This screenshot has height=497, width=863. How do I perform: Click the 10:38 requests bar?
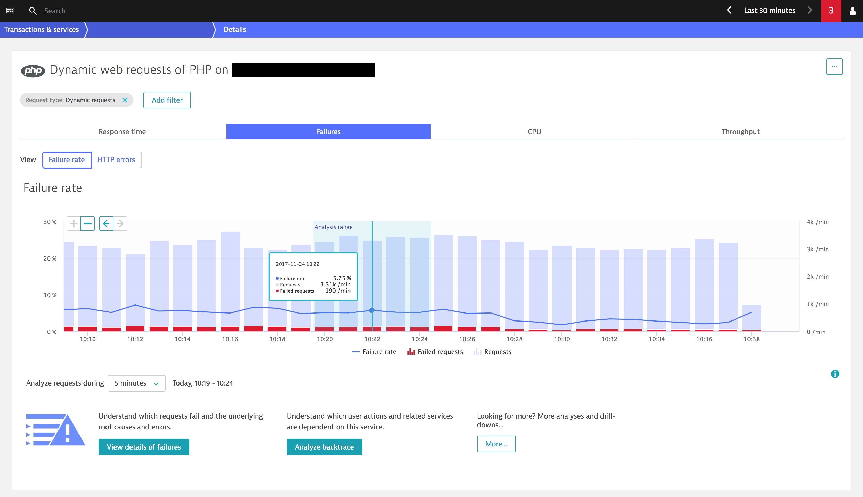click(x=752, y=317)
